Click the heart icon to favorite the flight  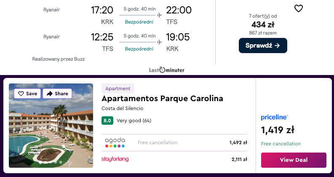[x=298, y=8]
